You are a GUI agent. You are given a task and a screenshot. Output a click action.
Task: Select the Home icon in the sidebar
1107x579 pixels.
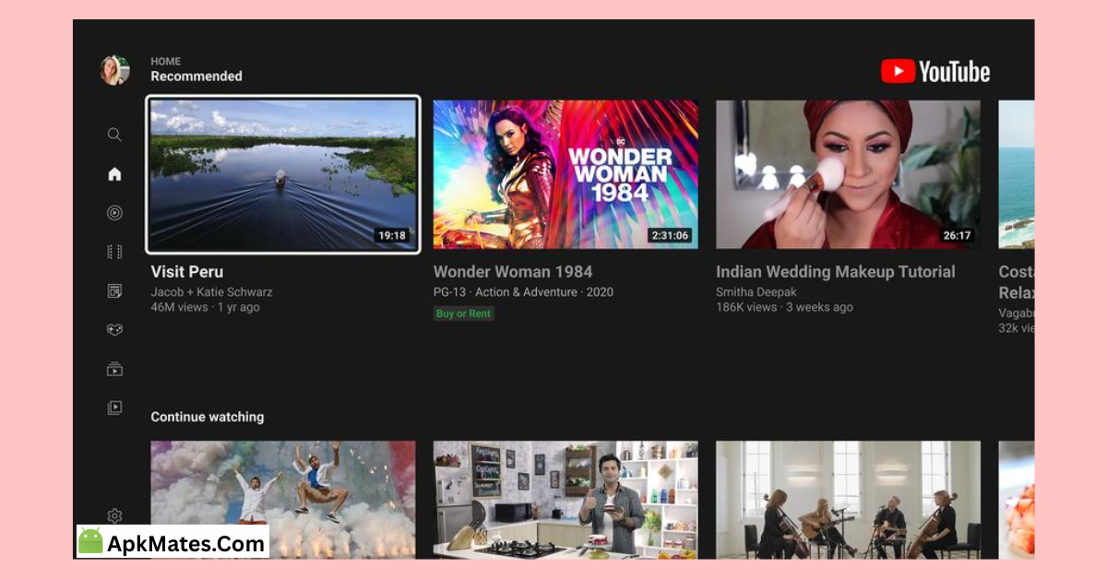pyautogui.click(x=114, y=174)
